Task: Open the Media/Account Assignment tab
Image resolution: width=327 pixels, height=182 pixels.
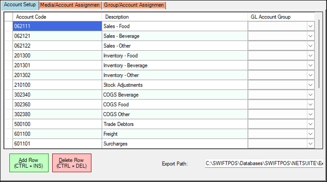Action: pyautogui.click(x=70, y=5)
